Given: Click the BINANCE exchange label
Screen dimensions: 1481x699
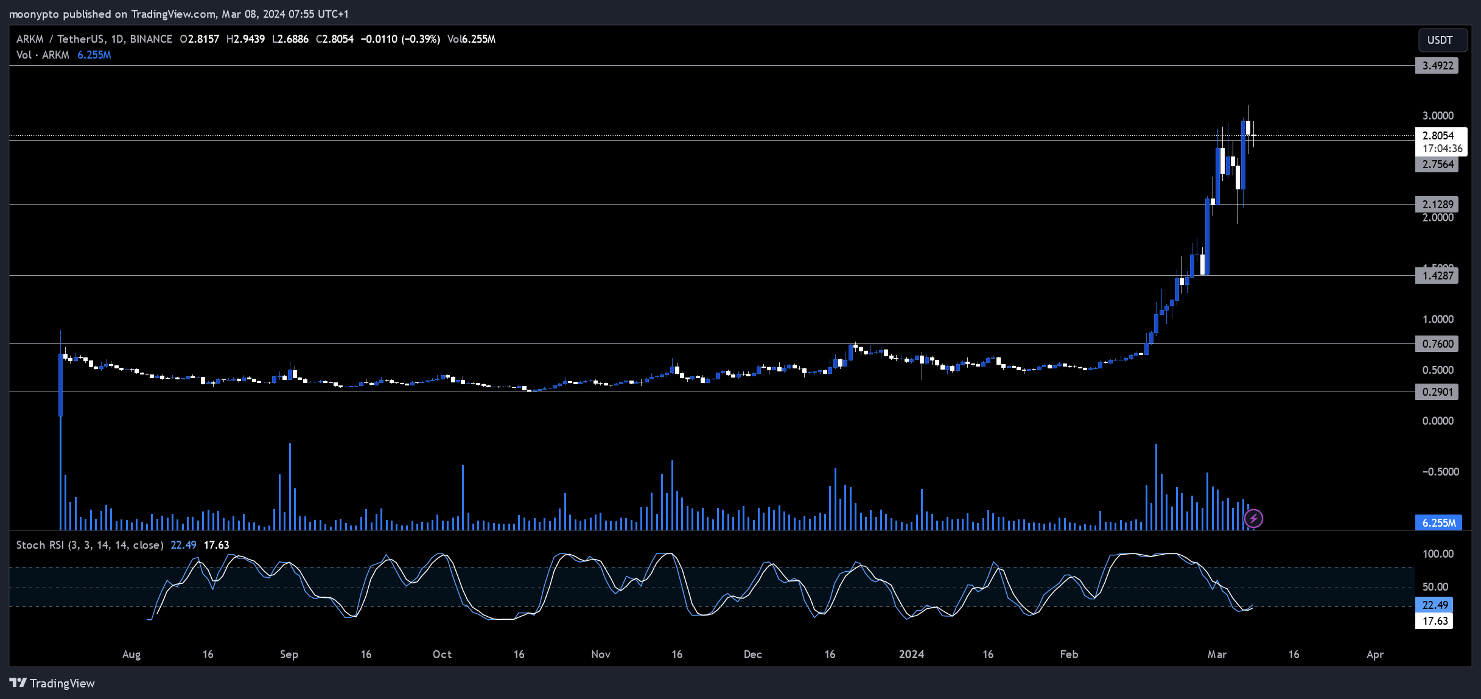Looking at the screenshot, I should (151, 40).
